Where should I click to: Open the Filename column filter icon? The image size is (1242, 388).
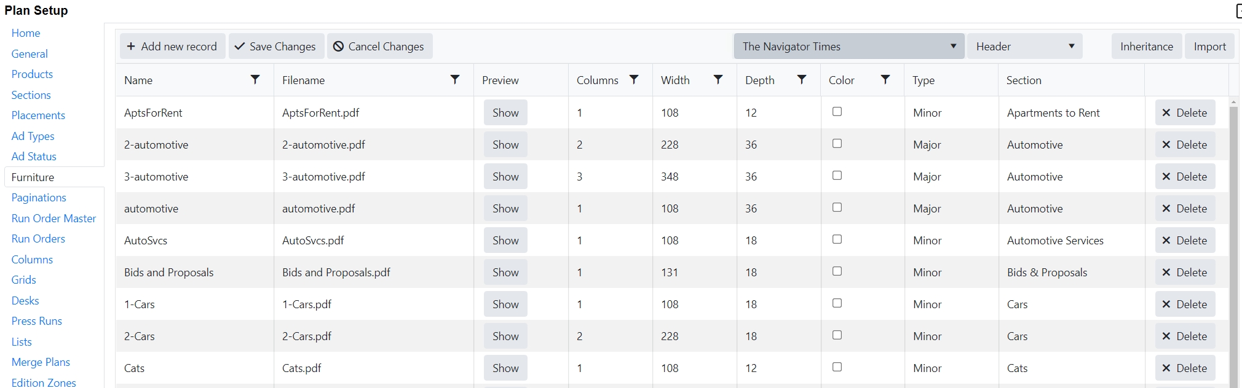pos(455,80)
